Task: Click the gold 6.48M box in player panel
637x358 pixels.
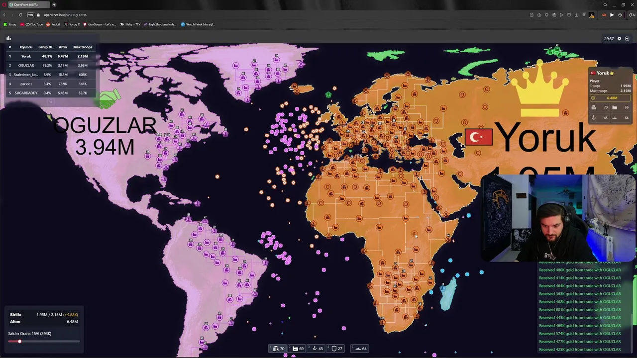Action: (610, 98)
